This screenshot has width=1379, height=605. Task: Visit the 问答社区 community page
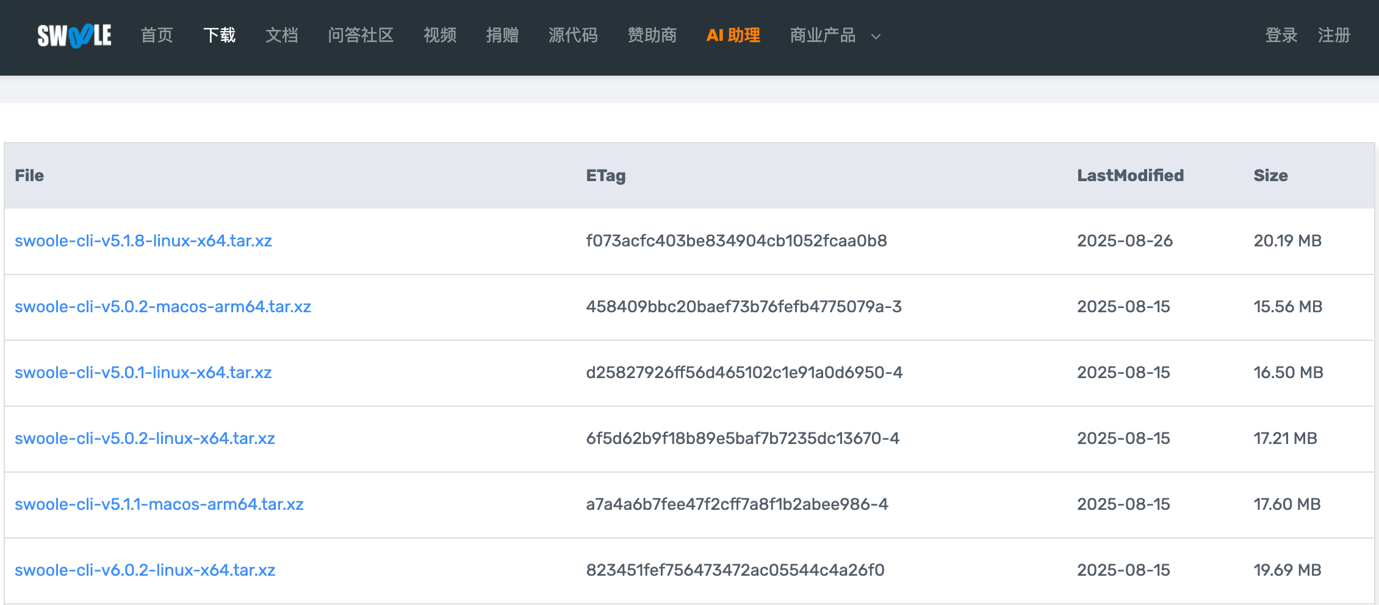tap(361, 35)
